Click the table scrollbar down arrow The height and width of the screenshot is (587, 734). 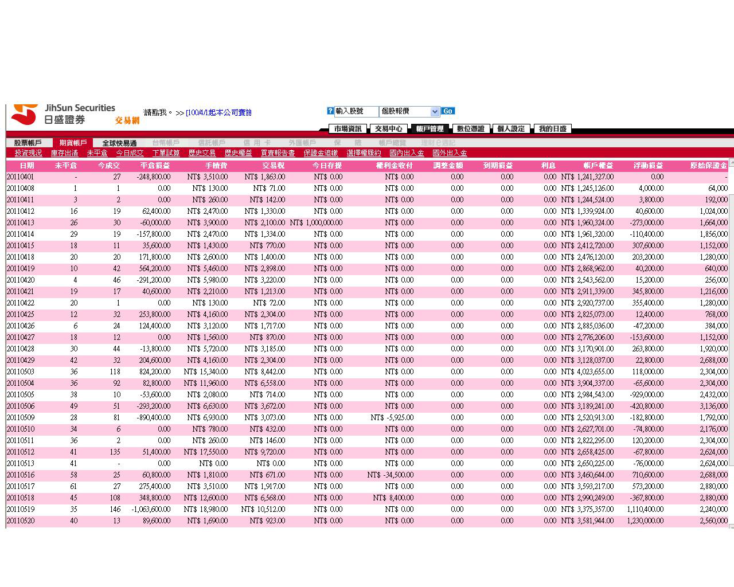pyautogui.click(x=731, y=526)
